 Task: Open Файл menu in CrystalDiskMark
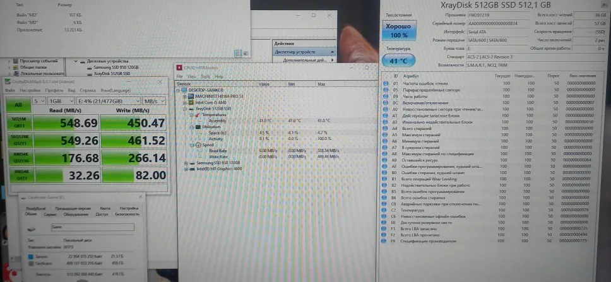tap(10, 90)
